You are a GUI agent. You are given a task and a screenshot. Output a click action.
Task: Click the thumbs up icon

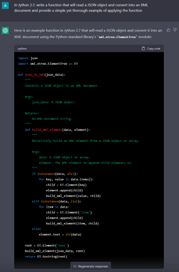pyautogui.click(x=168, y=30)
